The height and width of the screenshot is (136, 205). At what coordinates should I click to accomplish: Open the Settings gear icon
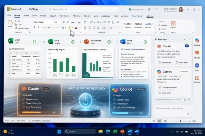149,9
